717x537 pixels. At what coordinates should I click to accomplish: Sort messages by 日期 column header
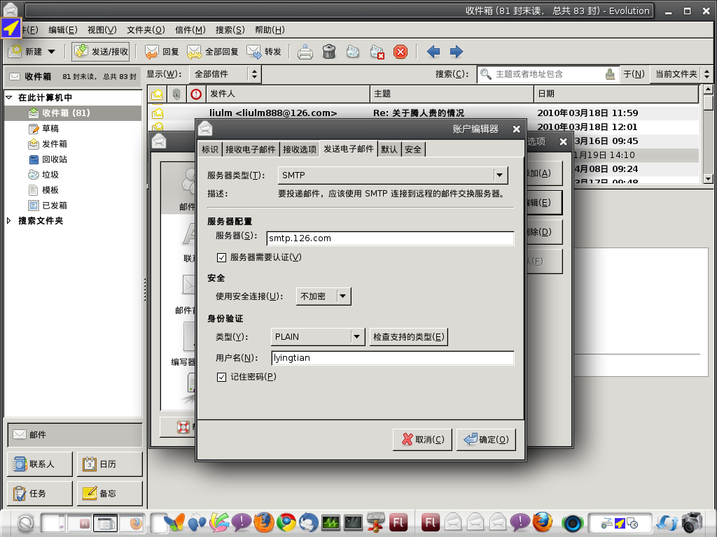616,94
